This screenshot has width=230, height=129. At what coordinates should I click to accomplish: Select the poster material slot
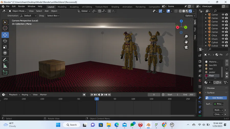pyautogui.click(x=212, y=72)
